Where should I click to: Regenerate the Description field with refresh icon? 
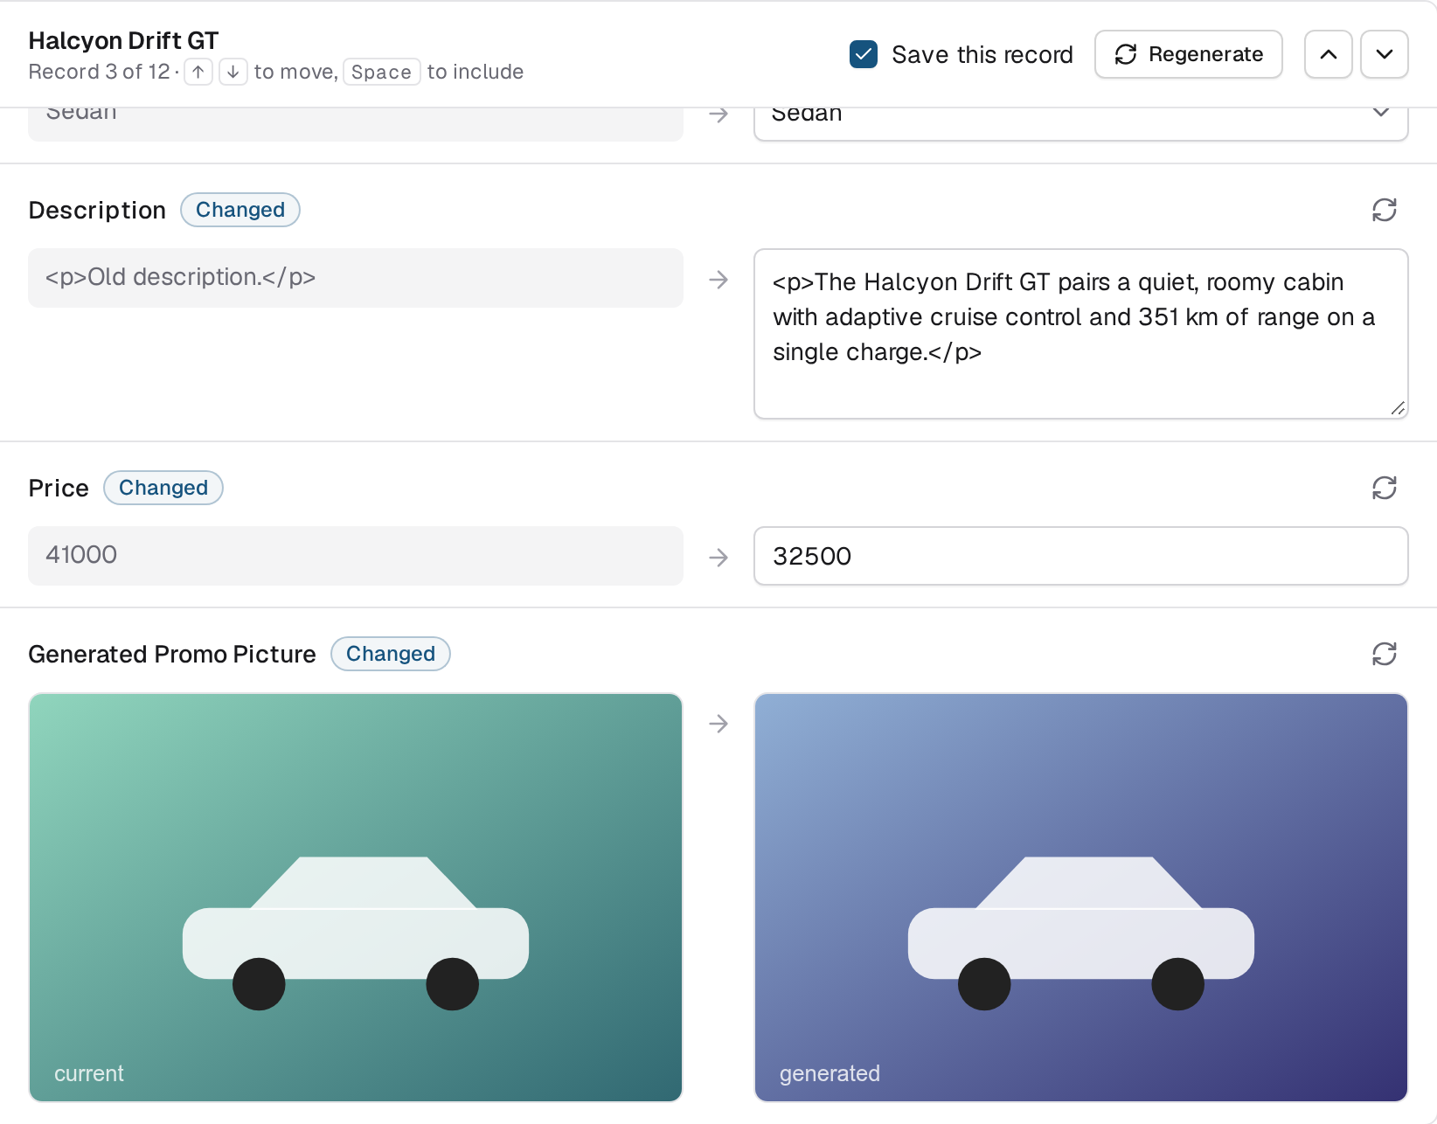coord(1384,210)
